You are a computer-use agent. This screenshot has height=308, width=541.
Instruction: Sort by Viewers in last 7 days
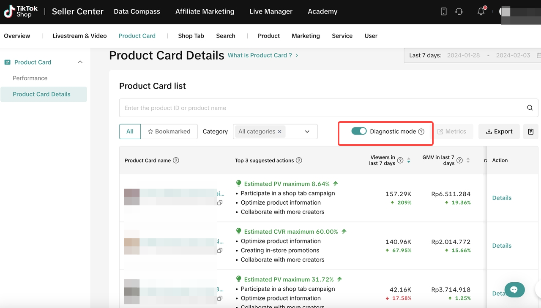pyautogui.click(x=408, y=160)
